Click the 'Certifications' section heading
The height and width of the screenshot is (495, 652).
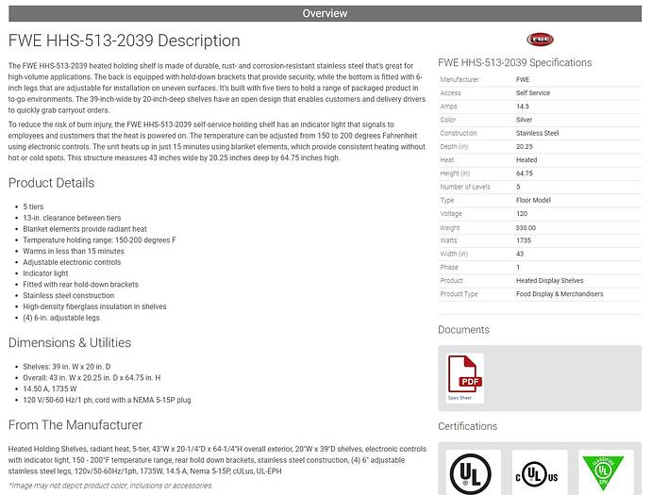point(467,426)
